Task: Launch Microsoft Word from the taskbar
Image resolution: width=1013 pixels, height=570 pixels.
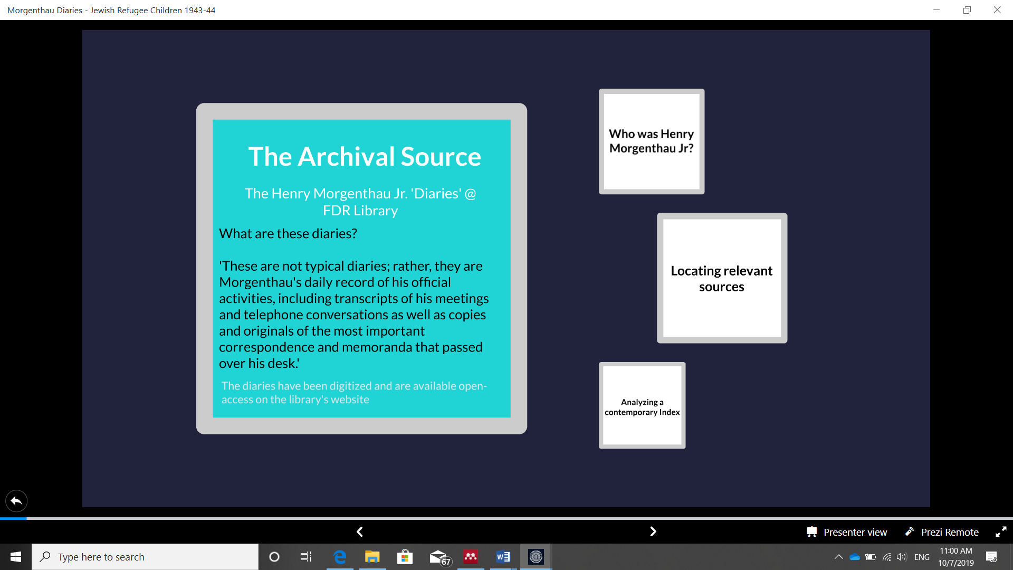Action: click(502, 557)
